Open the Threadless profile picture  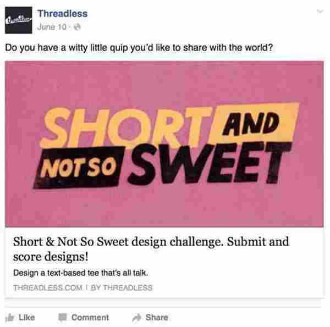(17, 20)
